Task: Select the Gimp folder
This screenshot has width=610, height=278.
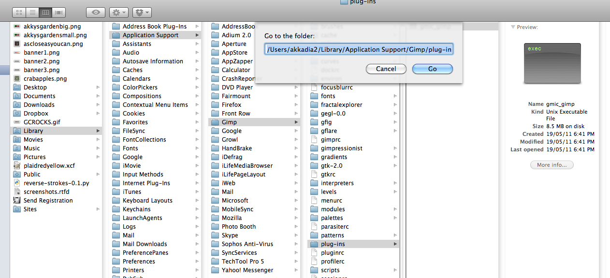Action: point(254,122)
